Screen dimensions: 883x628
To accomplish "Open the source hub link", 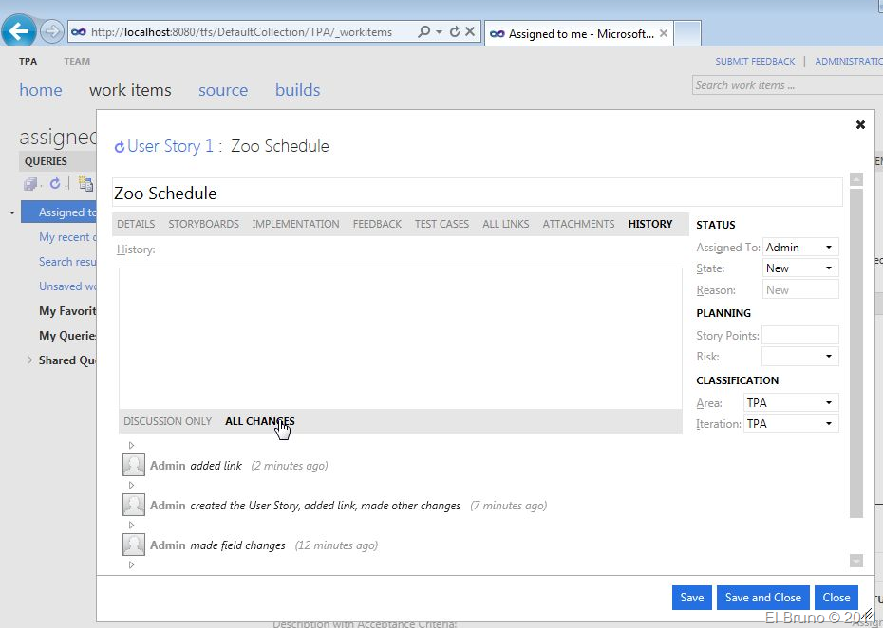I will [223, 90].
